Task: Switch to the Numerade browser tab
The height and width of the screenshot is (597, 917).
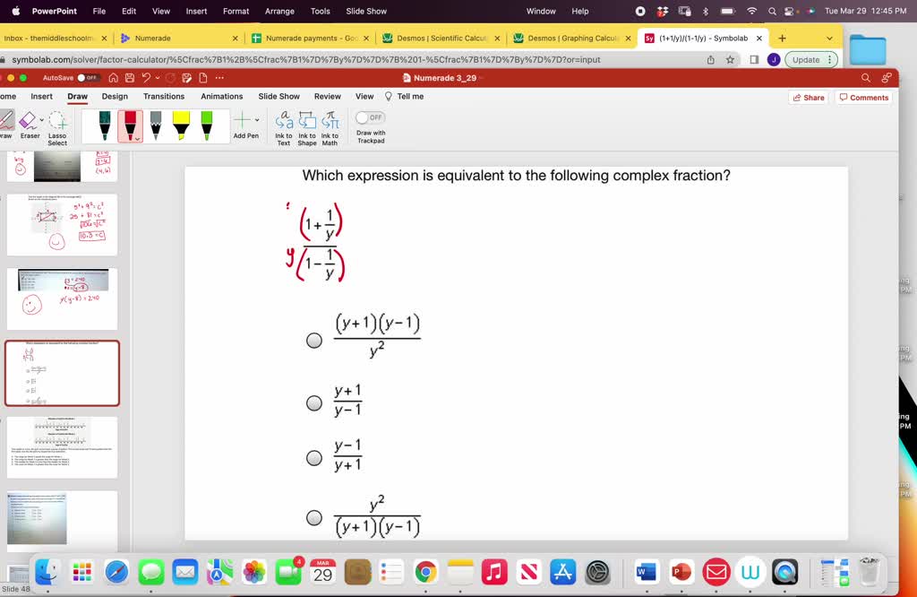Action: (152, 38)
